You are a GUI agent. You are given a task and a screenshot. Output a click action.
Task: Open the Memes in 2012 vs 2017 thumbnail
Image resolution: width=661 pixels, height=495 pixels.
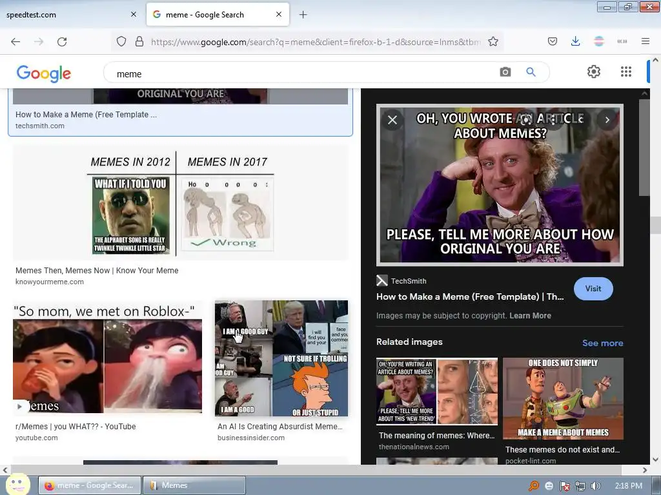tap(181, 203)
